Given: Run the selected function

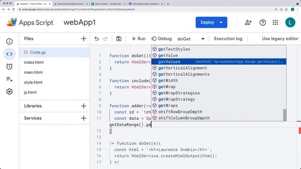Looking at the screenshot, I should (x=139, y=38).
